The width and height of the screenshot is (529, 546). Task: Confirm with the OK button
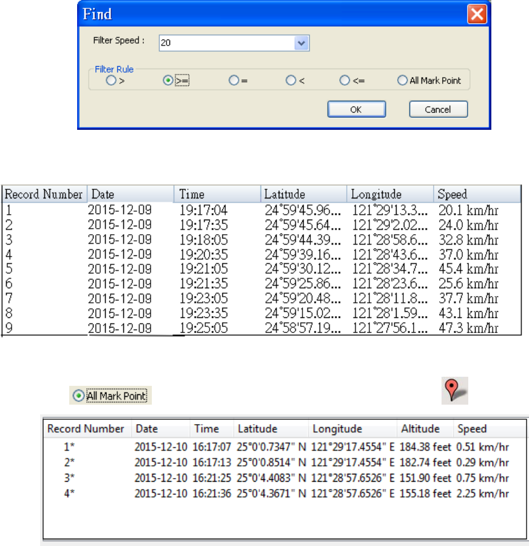[357, 109]
